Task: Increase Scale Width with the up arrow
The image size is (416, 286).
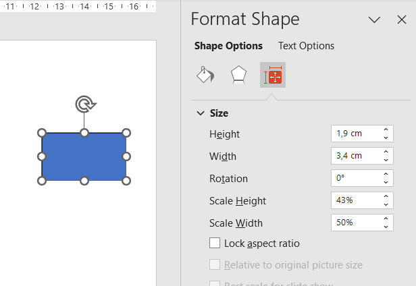Action: 386,219
